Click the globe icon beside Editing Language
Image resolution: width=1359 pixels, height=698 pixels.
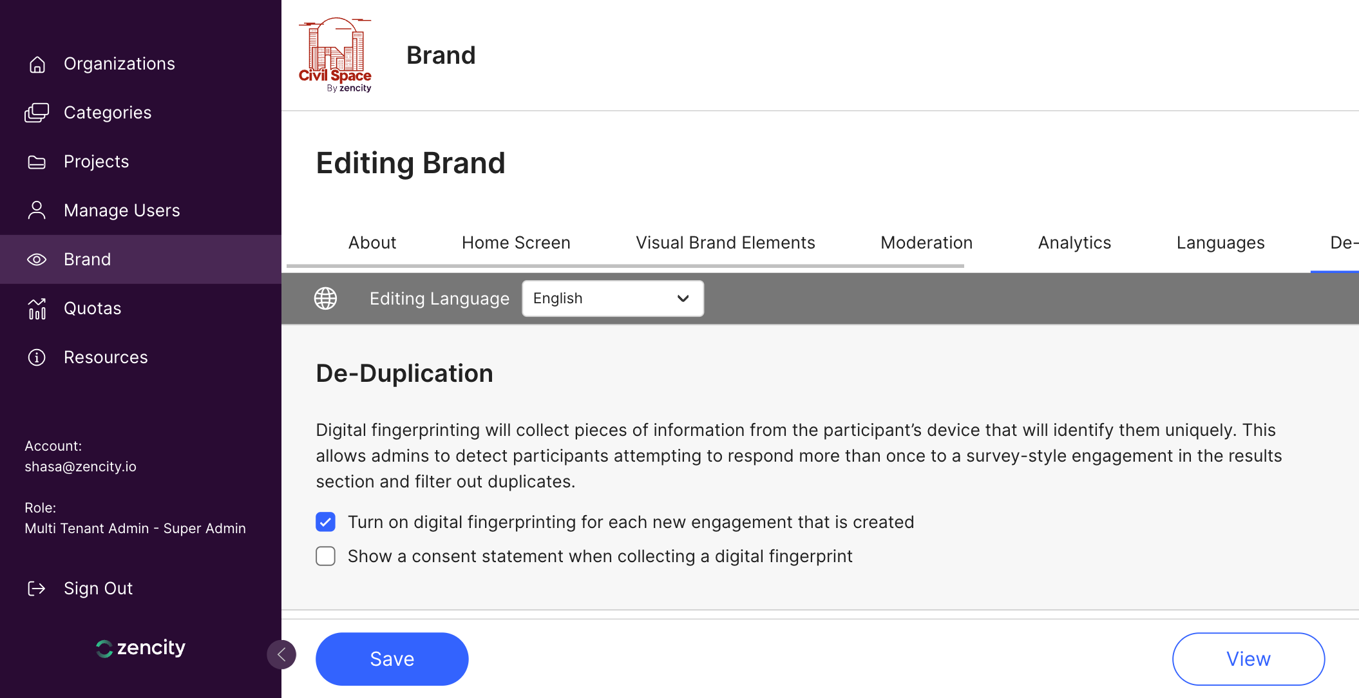point(325,298)
